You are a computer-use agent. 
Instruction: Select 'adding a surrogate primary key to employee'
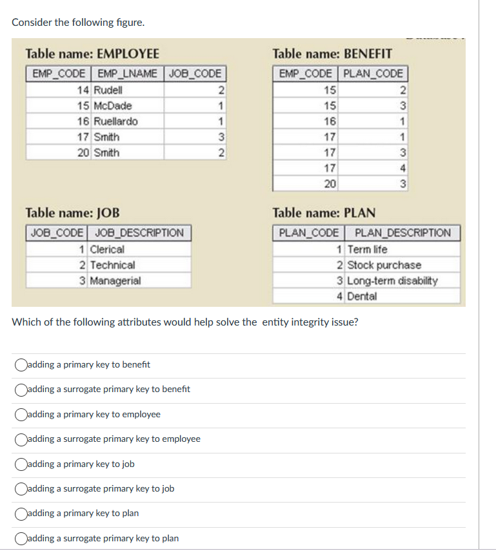pyautogui.click(x=20, y=439)
